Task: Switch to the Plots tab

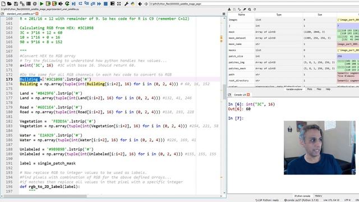Action: [x=310, y=89]
